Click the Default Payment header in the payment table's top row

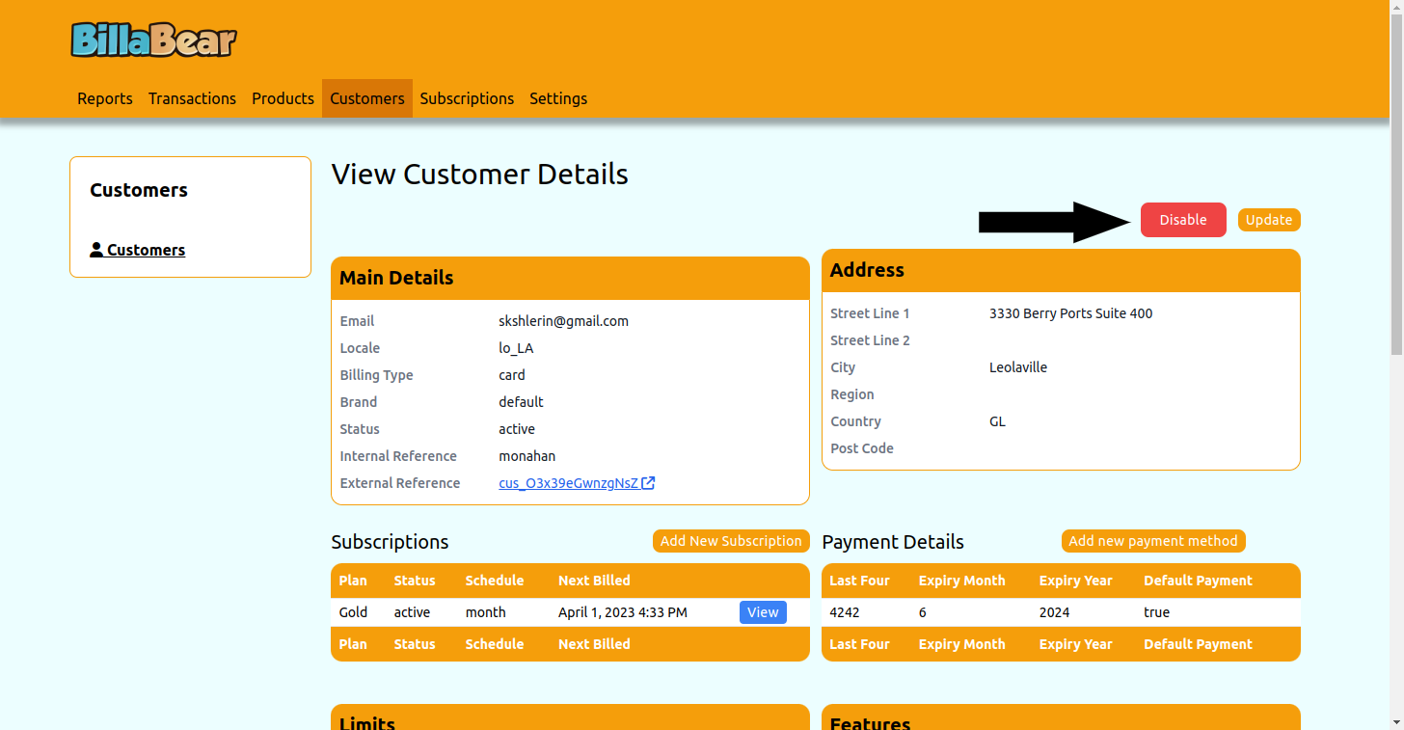coord(1198,581)
